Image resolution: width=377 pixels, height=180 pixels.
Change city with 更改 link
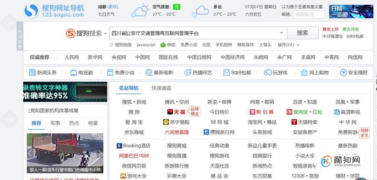click(113, 7)
